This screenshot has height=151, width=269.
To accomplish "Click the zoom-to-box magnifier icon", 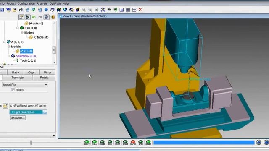I will point(84,10).
